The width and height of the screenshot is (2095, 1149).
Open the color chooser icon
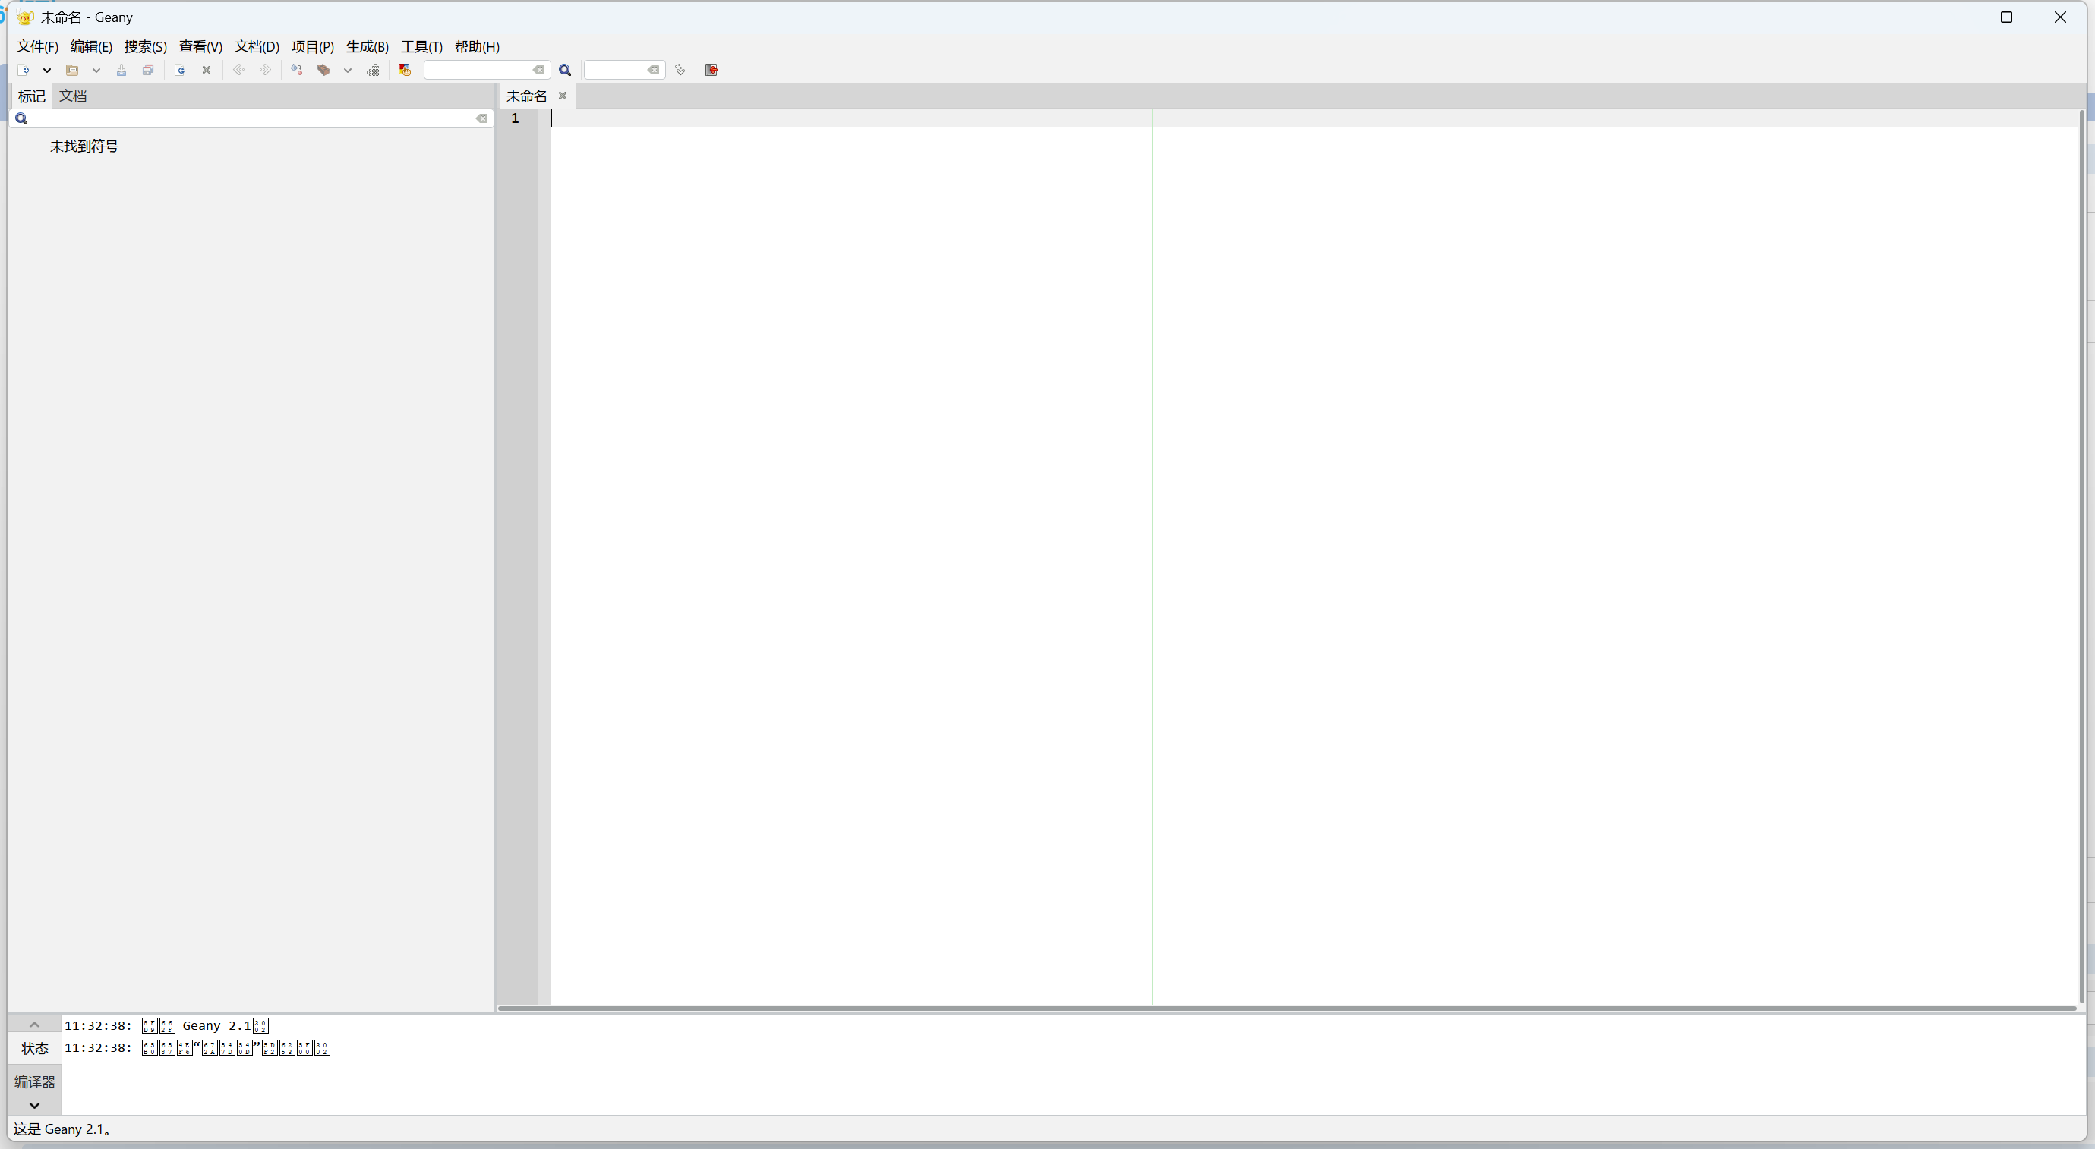point(404,70)
